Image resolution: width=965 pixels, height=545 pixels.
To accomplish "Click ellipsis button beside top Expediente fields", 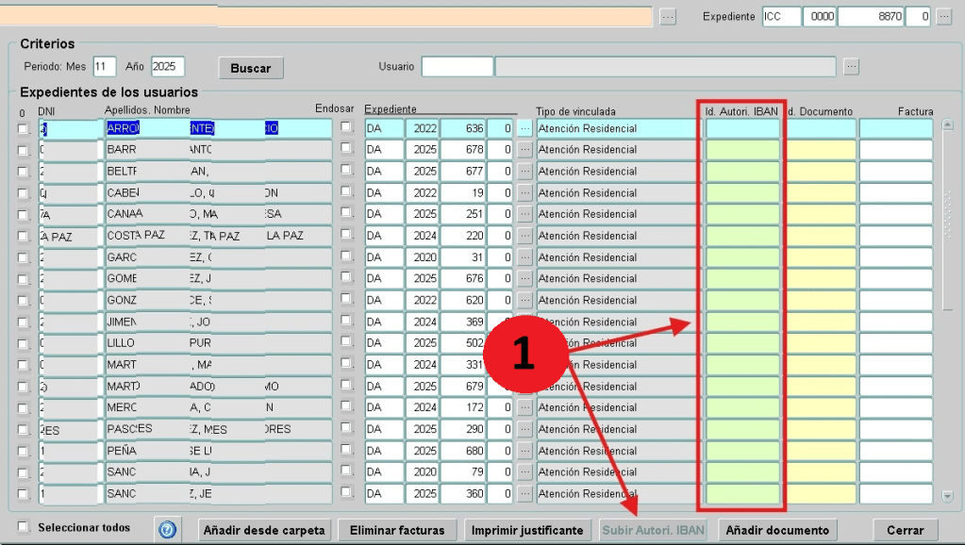I will point(943,17).
